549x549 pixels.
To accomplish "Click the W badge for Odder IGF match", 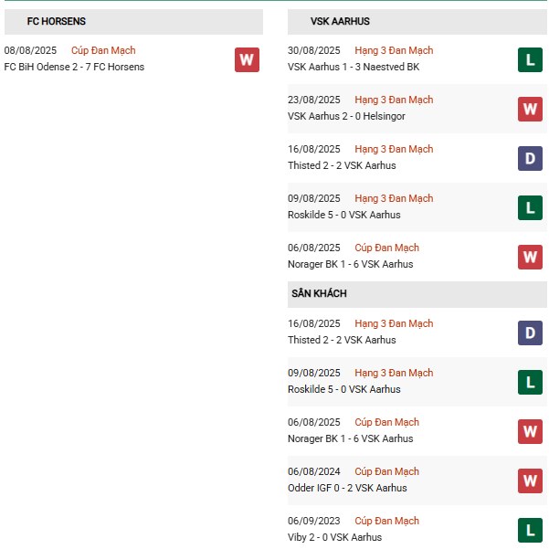I will (530, 480).
